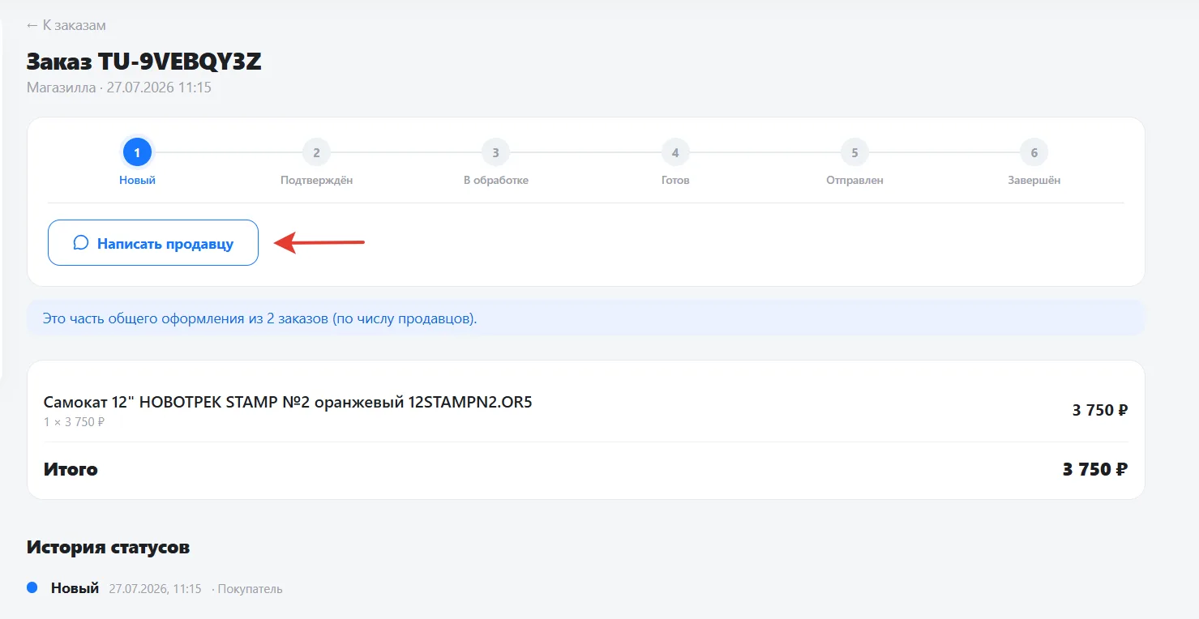
Task: Click step 4 circle labeled Готов
Action: (x=675, y=152)
